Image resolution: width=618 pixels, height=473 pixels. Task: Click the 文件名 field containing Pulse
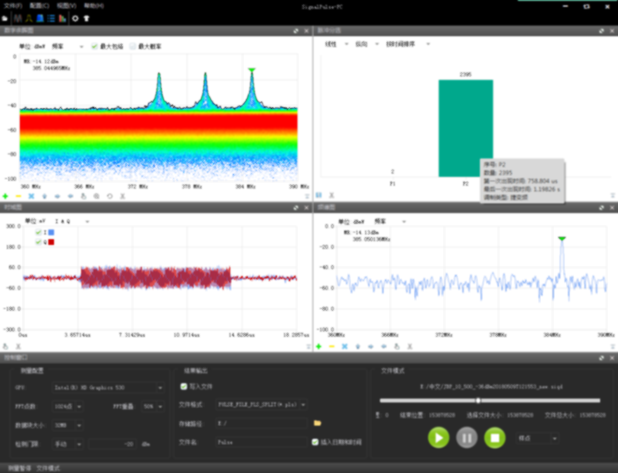pos(262,442)
